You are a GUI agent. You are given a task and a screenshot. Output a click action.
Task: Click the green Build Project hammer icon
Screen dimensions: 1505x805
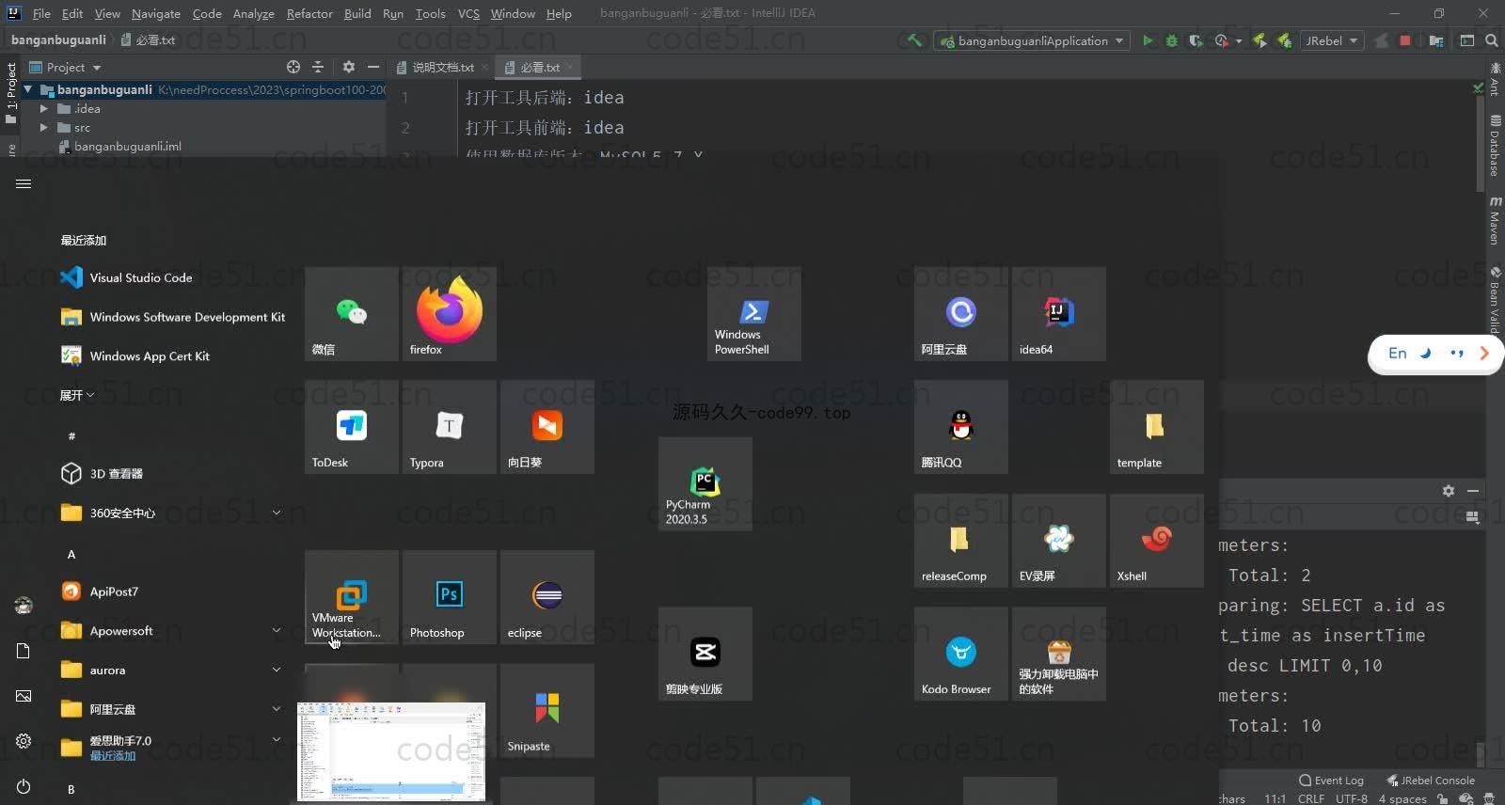click(x=914, y=40)
